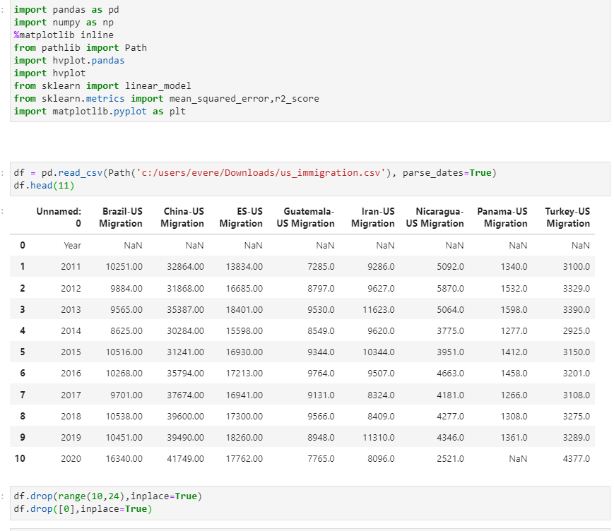Select the Turkey-US Migration column header
The height and width of the screenshot is (531, 614).
tap(567, 217)
